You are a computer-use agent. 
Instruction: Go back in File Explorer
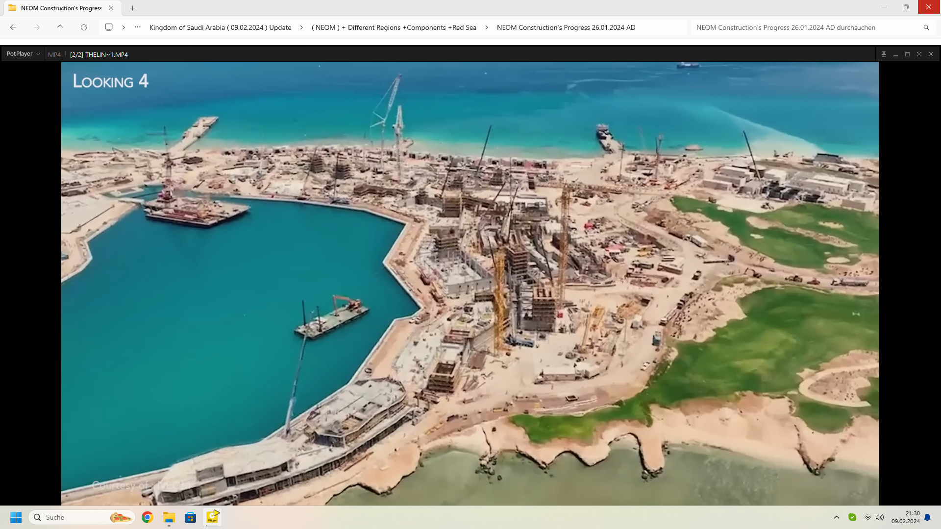[13, 27]
